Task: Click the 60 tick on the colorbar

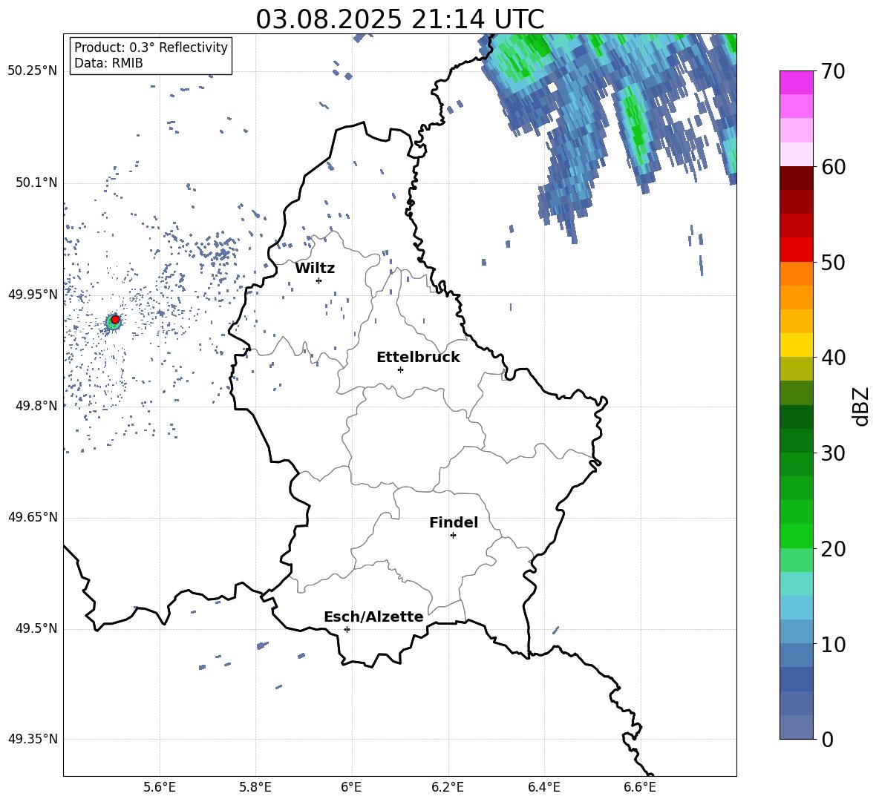Action: point(833,167)
